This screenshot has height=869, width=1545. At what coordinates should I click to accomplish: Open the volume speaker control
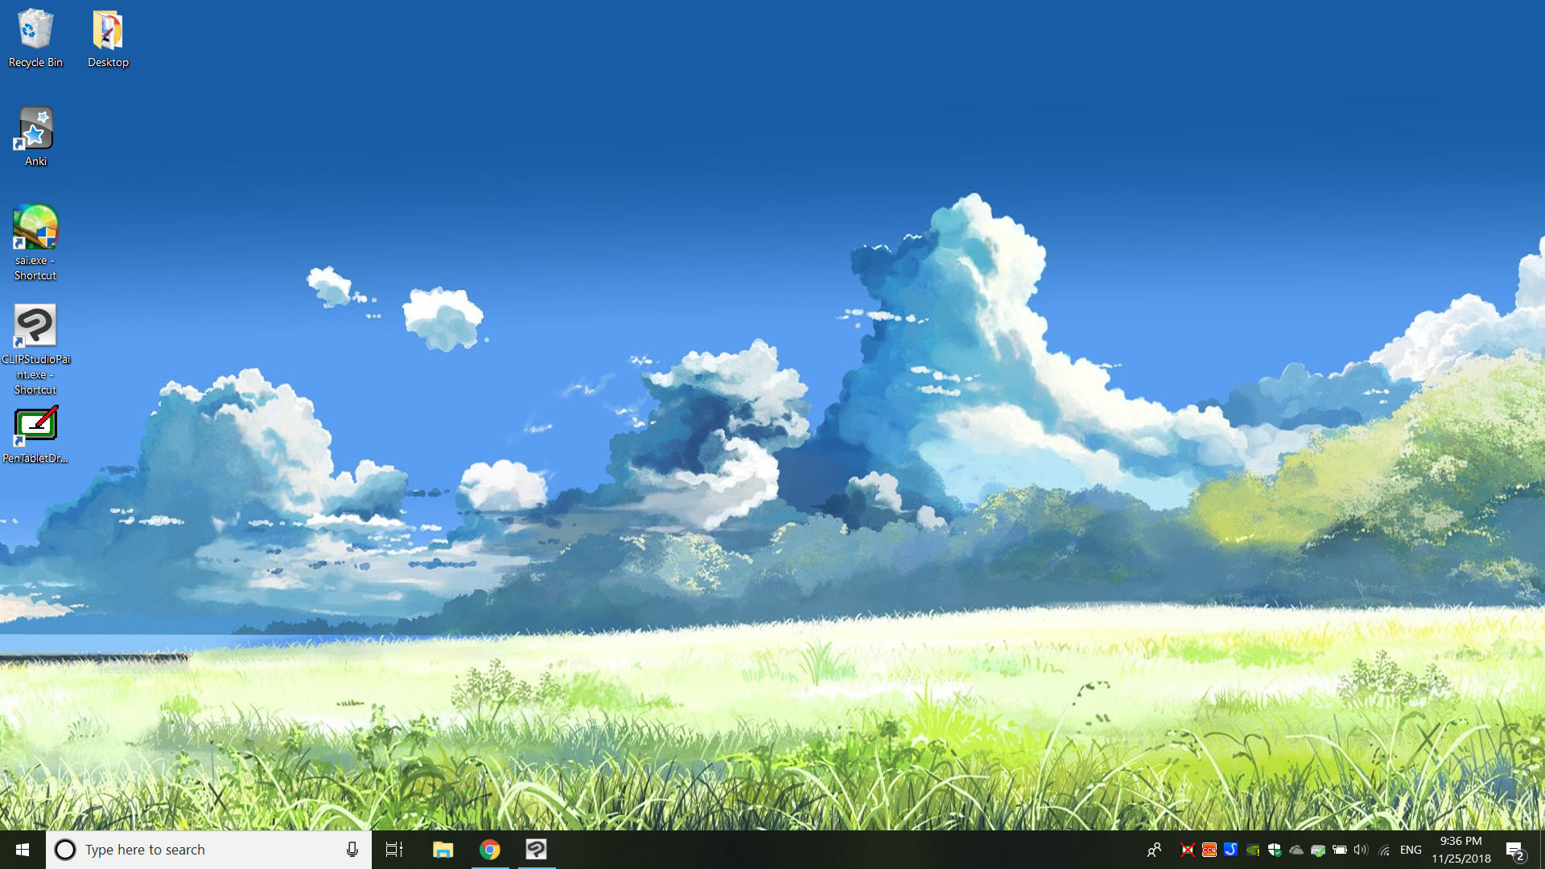(1361, 850)
